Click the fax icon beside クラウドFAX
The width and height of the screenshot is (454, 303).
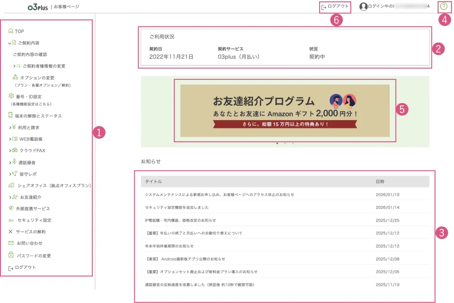pyautogui.click(x=15, y=150)
